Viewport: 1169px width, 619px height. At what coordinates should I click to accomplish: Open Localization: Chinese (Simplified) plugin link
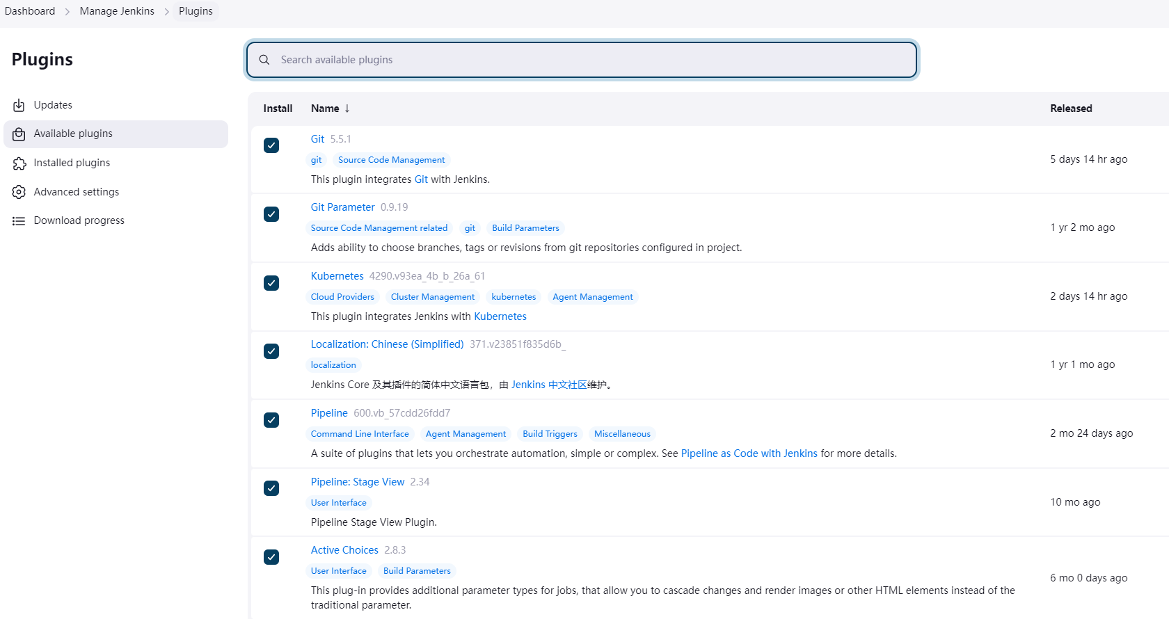[387, 344]
